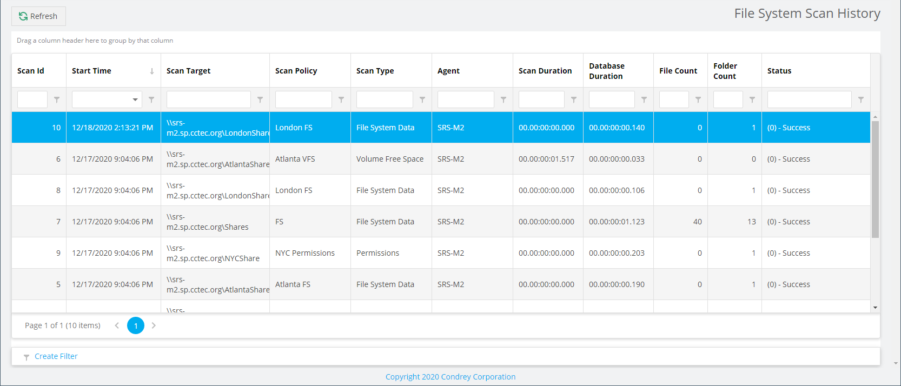901x386 pixels.
Task: Open the Scan Id column filter icon
Action: [57, 99]
